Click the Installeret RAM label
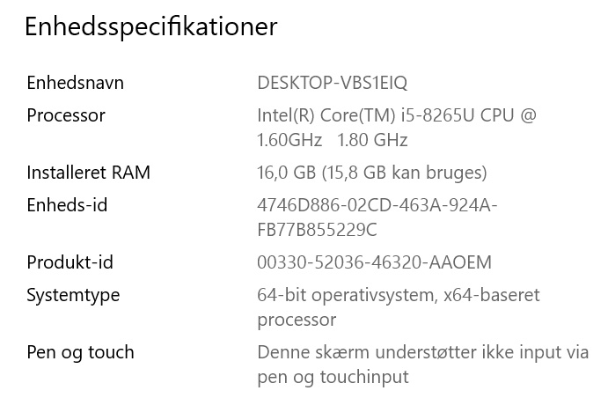 [88, 173]
